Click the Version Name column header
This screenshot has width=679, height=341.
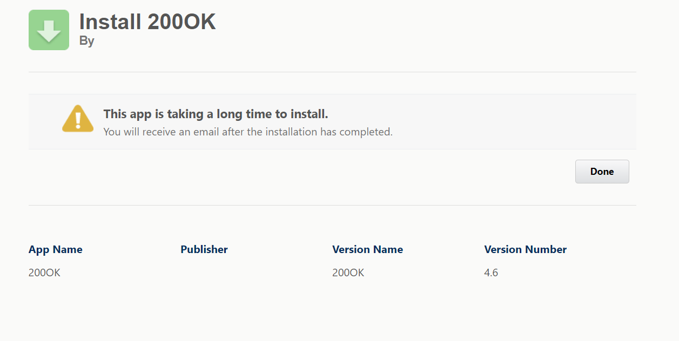[367, 249]
